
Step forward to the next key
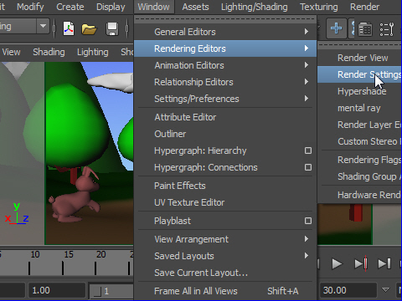(x=361, y=263)
